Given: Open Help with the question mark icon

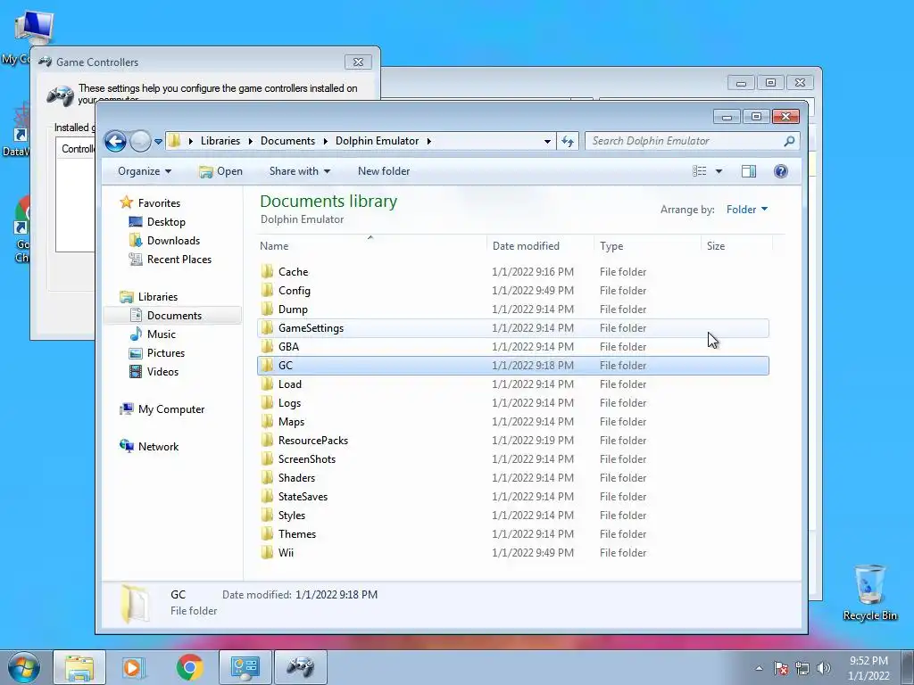Looking at the screenshot, I should pos(780,171).
